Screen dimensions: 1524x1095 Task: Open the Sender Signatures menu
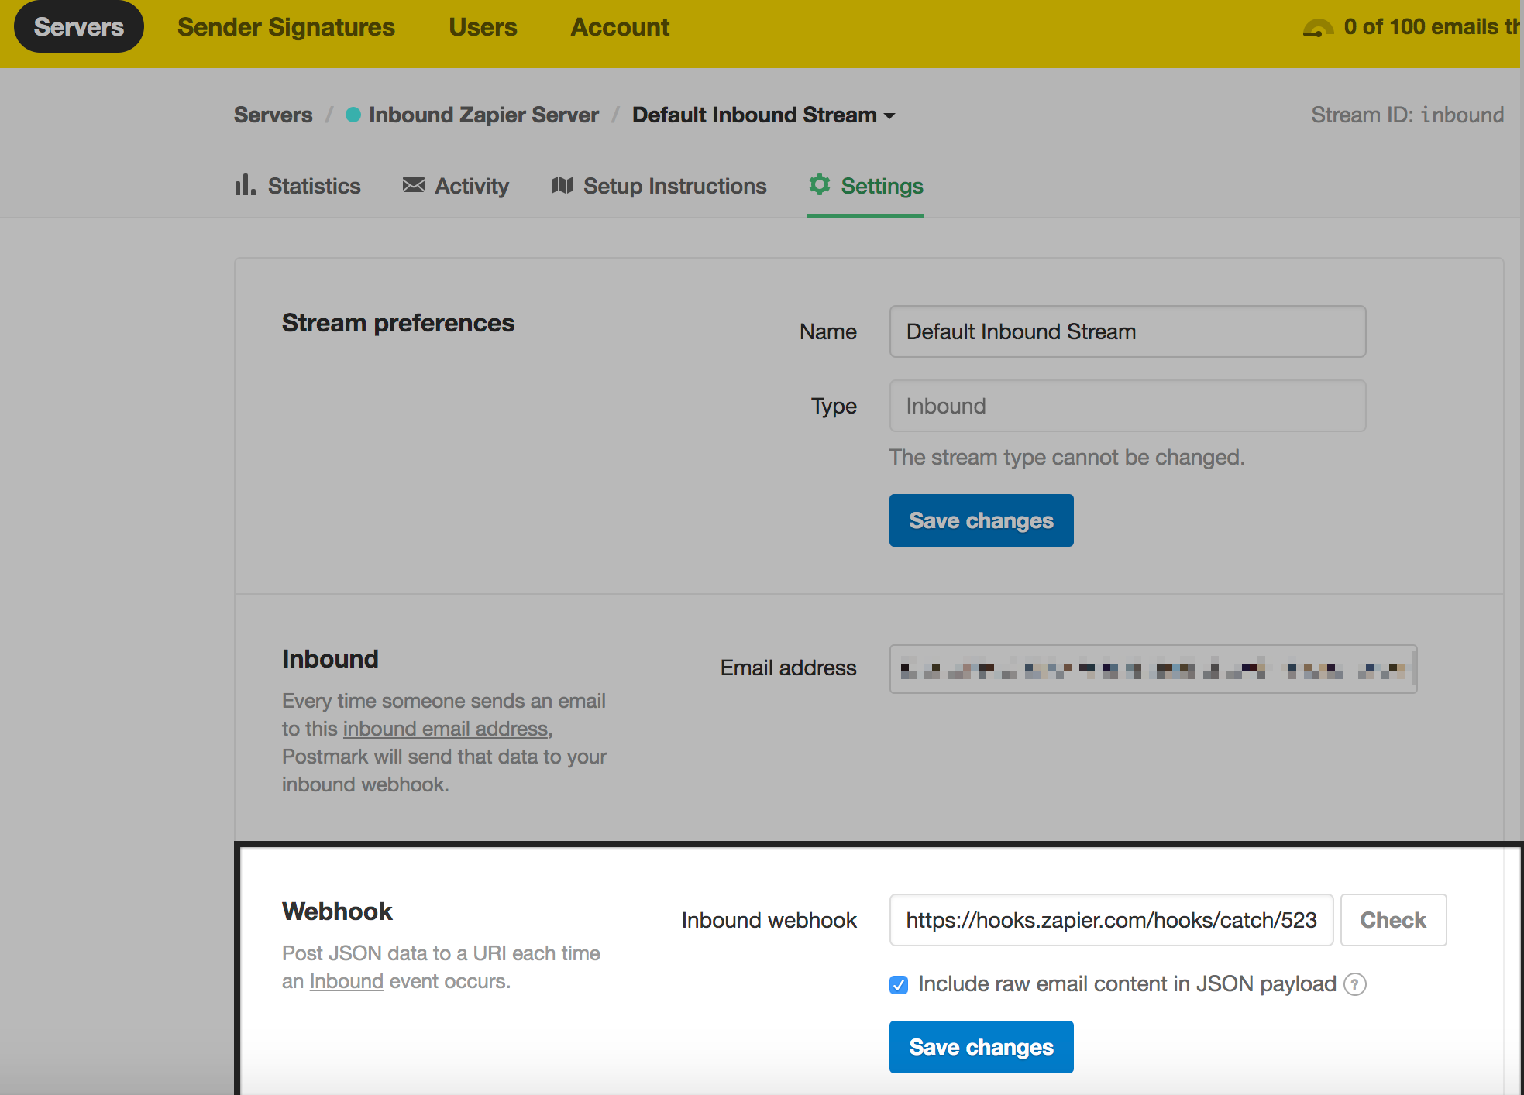[x=286, y=27]
